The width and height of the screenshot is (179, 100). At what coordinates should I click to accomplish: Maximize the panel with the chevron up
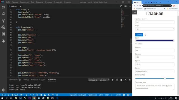coord(126,80)
